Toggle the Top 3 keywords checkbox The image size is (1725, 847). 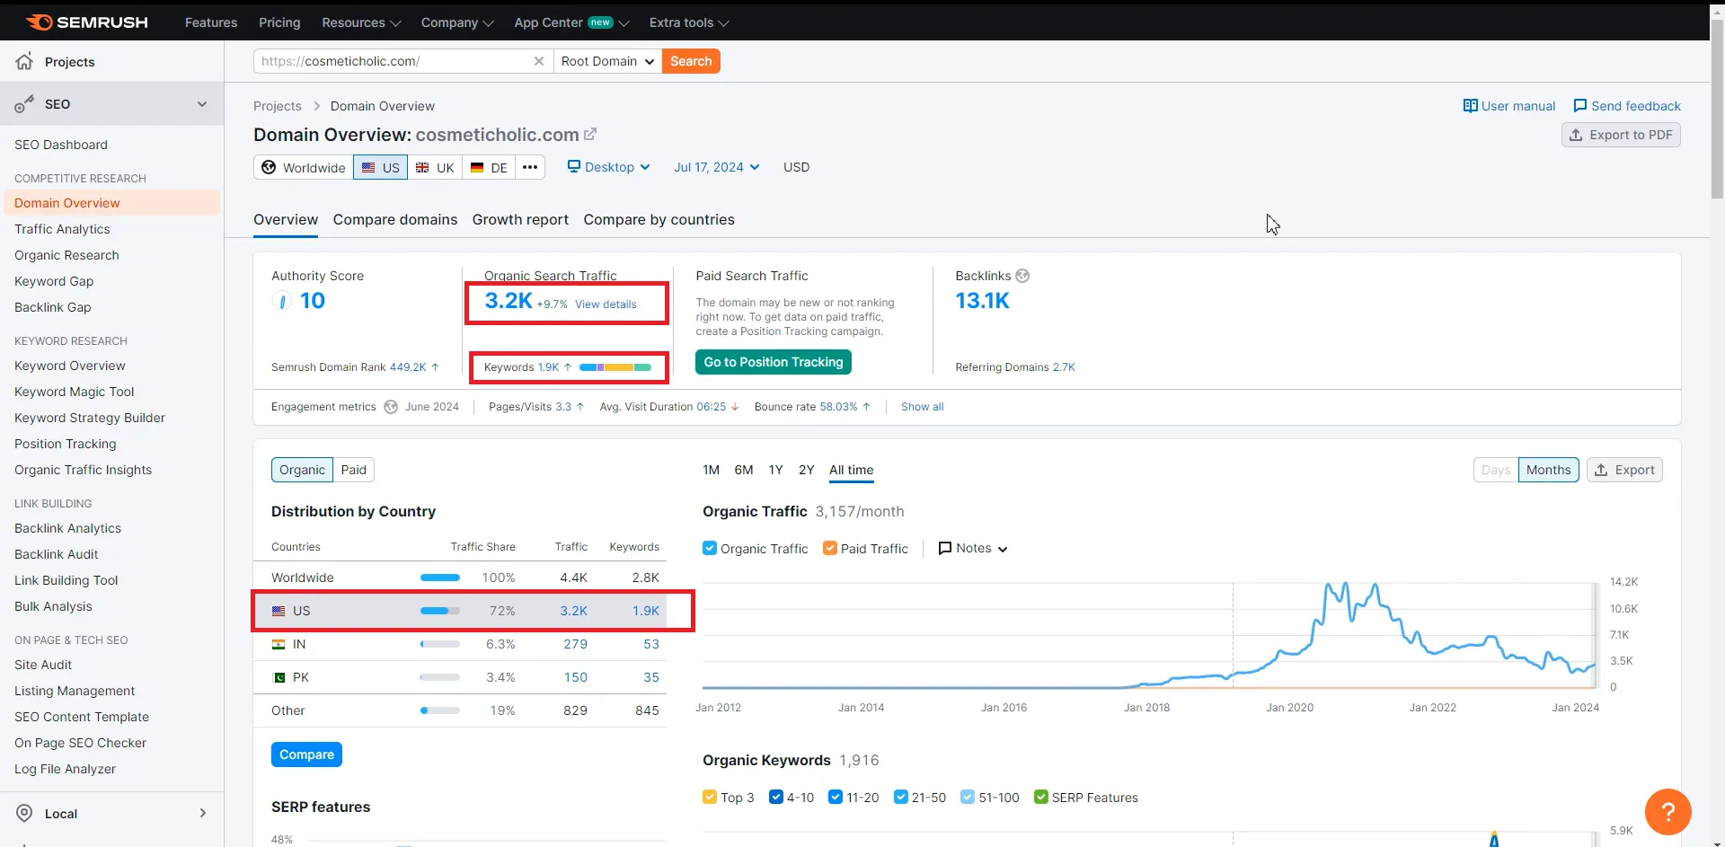pyautogui.click(x=710, y=798)
